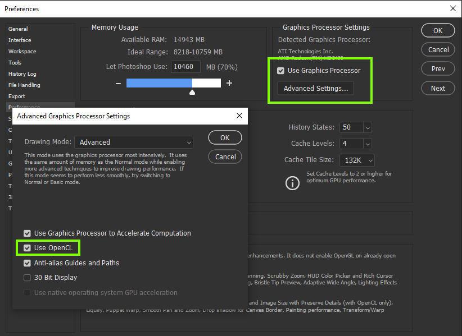Viewport: 462px width, 336px height.
Task: Select the File Handling section
Action: click(x=25, y=85)
